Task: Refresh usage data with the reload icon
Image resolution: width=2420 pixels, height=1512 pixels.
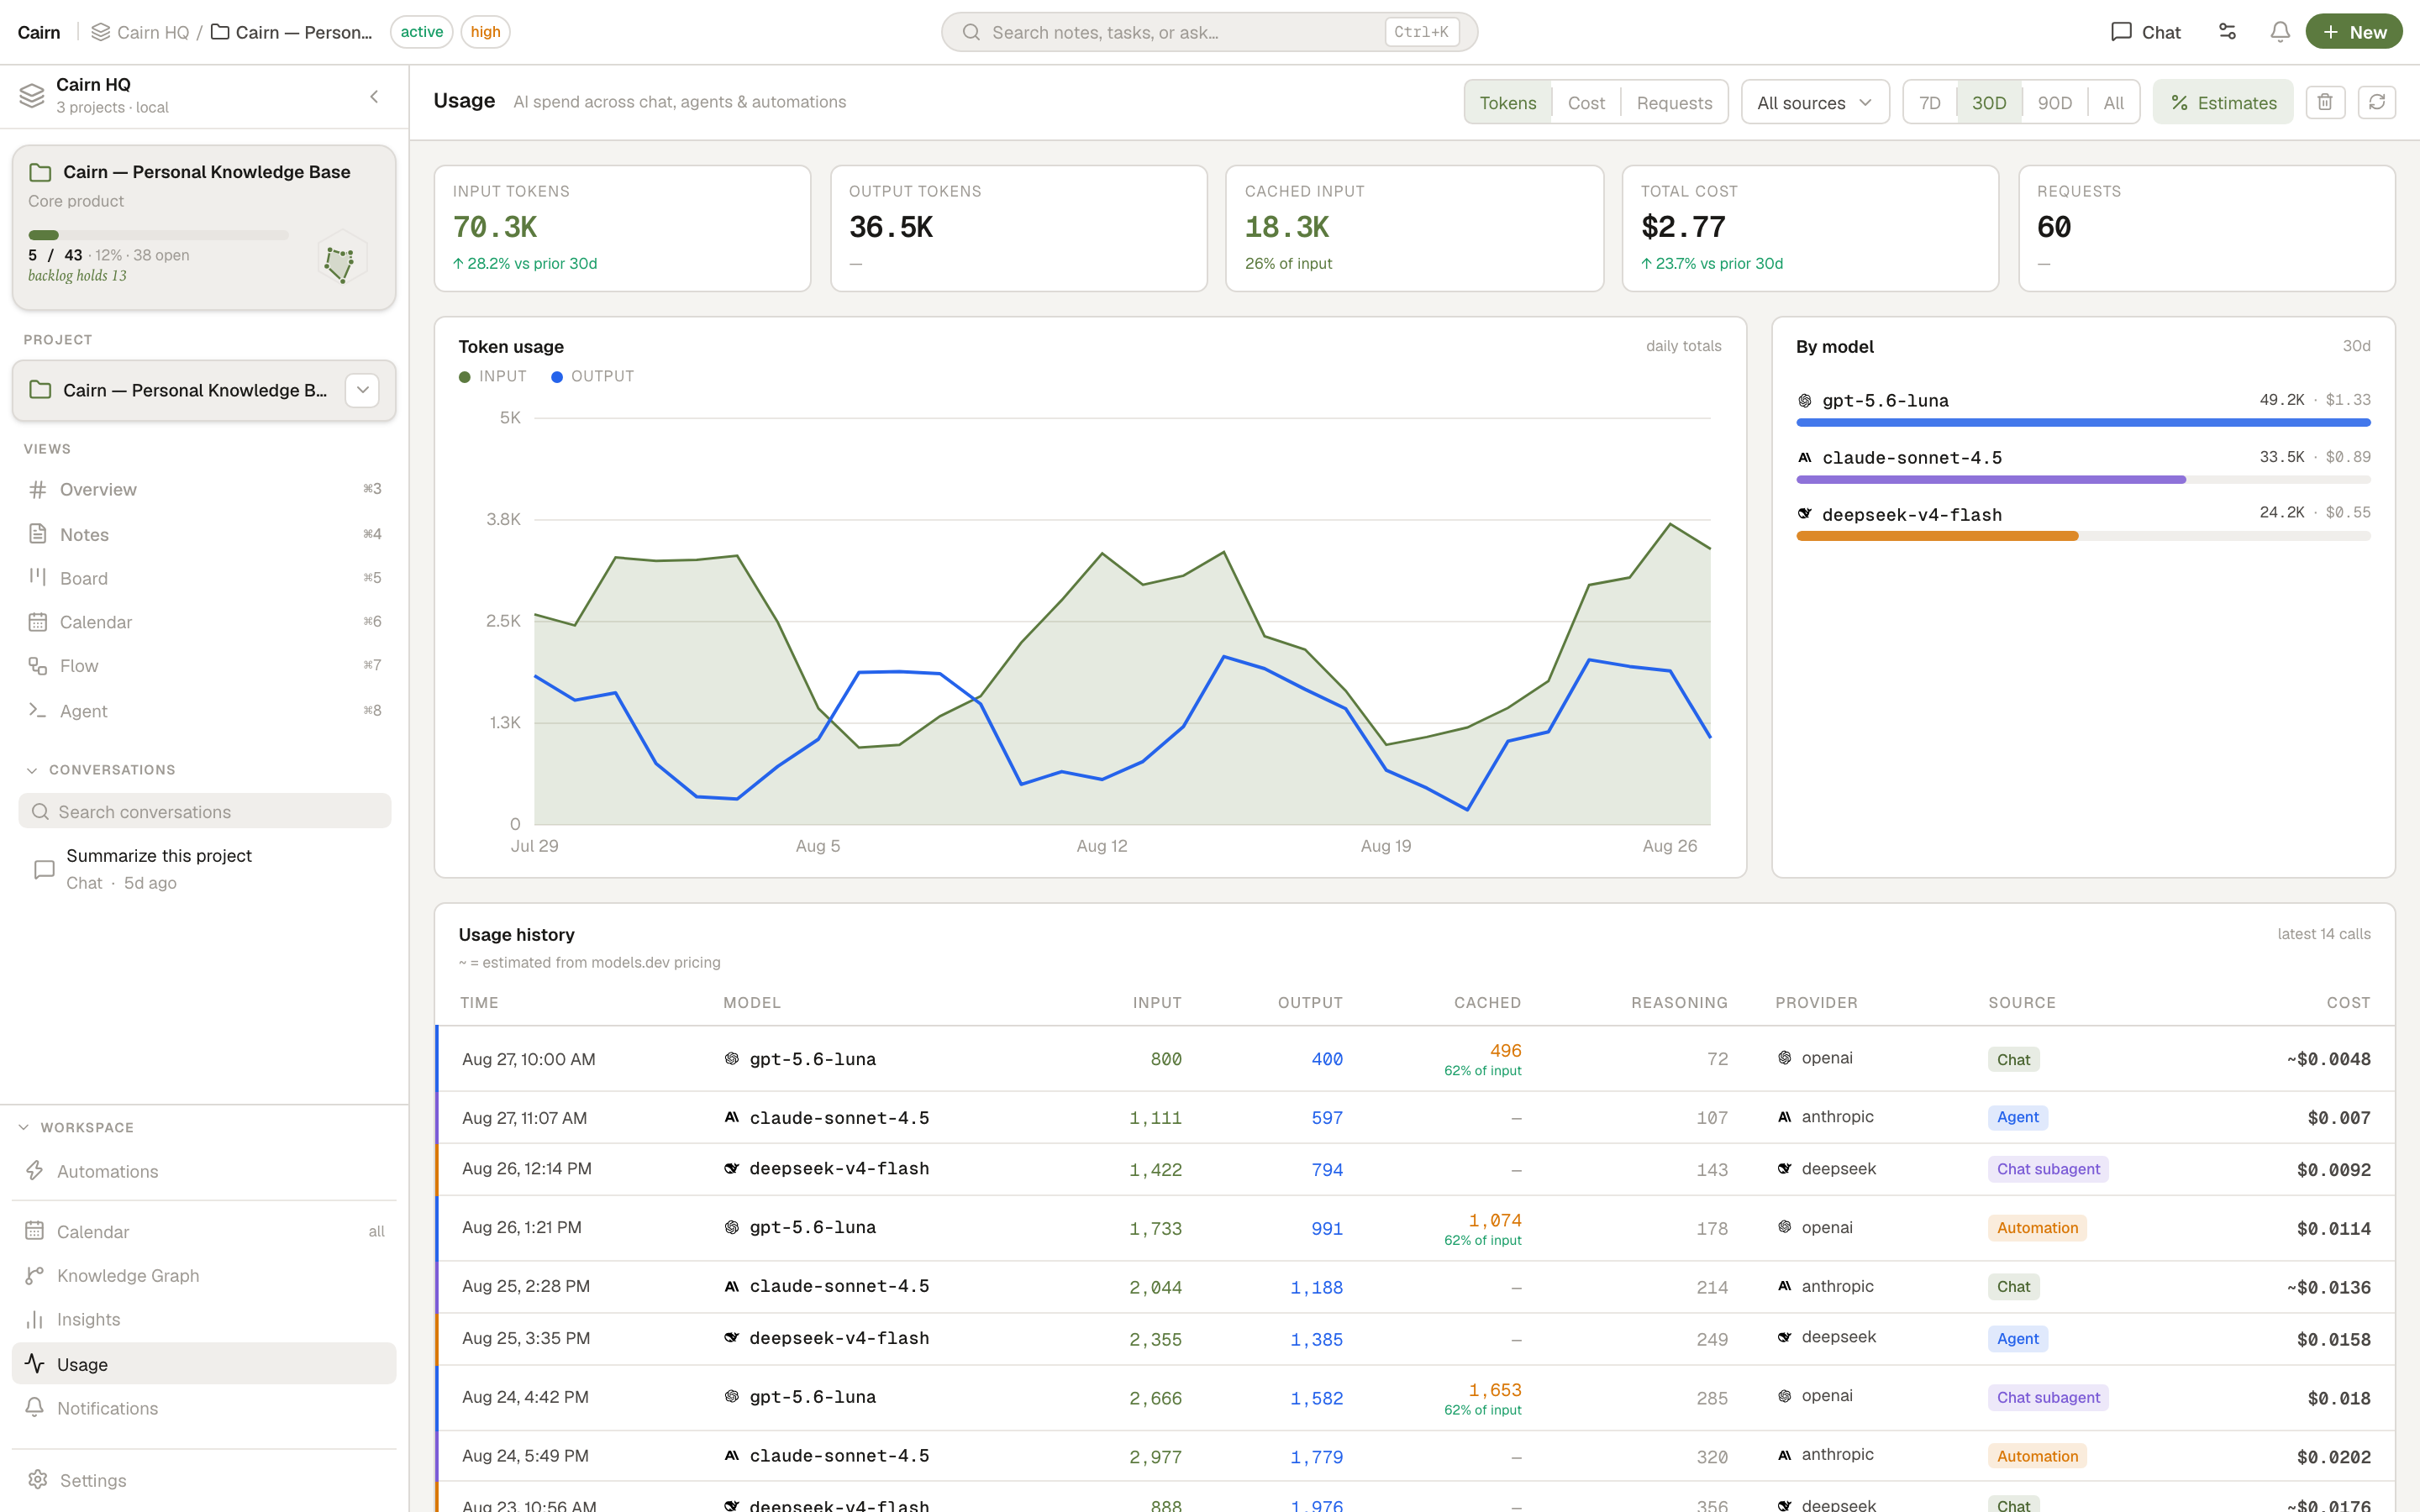Action: coord(2377,102)
